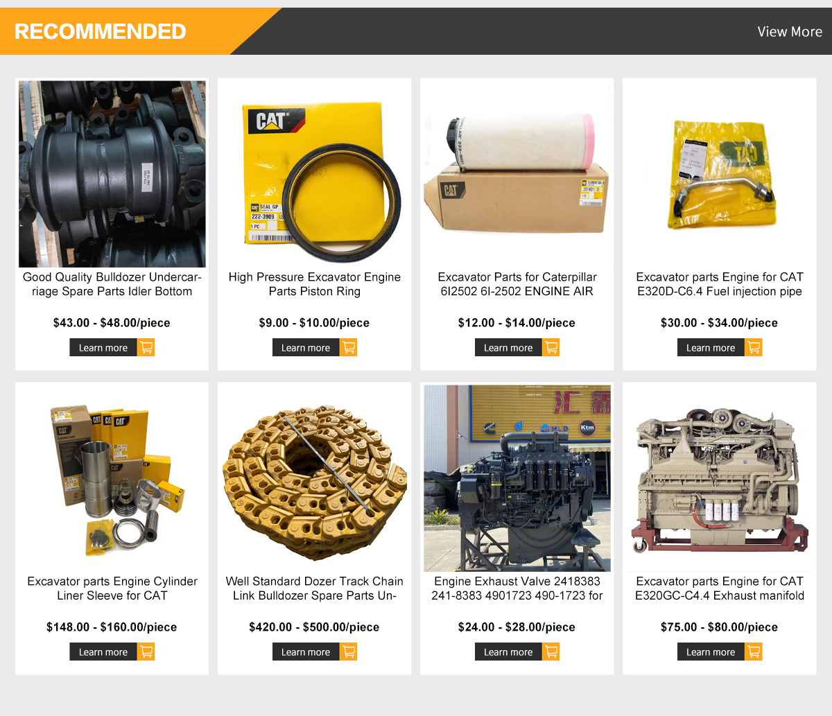Screen dimensions: 832x716
Task: Click cart icon for the Exhaust manifold
Action: pyautogui.click(x=754, y=652)
